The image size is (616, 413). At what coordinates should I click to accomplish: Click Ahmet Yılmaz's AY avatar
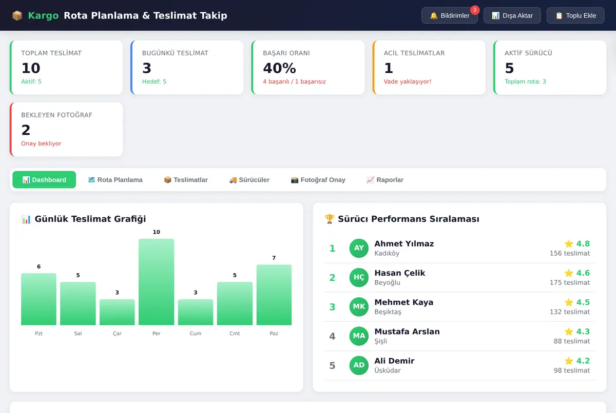[x=359, y=248]
